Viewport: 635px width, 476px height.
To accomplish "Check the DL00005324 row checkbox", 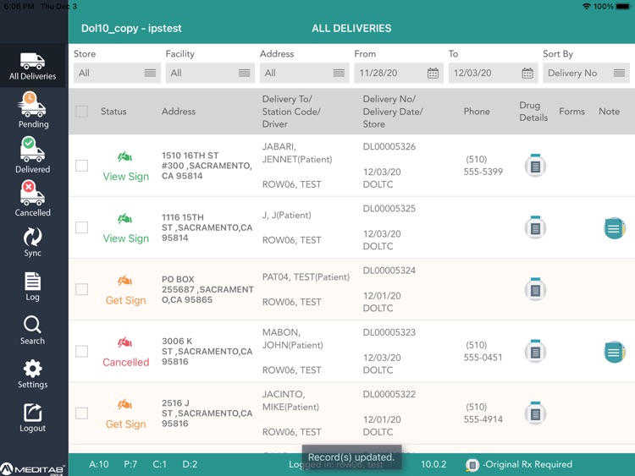I will (82, 289).
